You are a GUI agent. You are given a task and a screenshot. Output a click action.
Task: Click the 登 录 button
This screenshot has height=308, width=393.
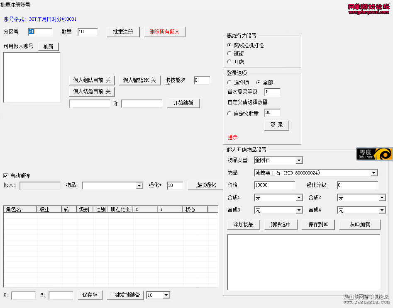coord(277,125)
